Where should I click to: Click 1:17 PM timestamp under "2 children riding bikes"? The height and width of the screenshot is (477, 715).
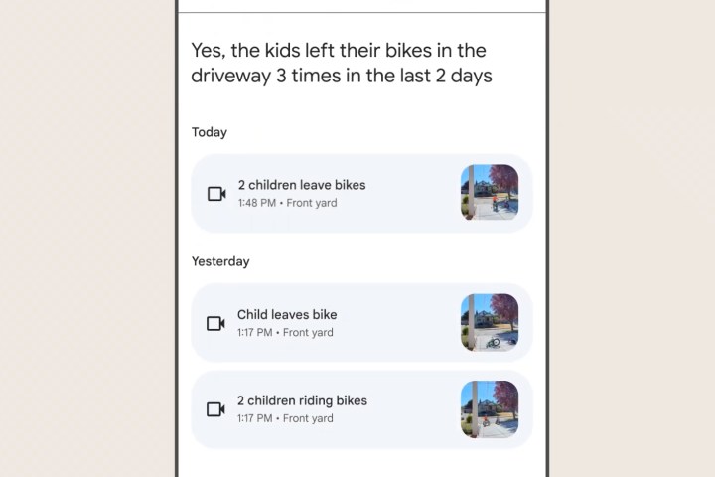pos(255,419)
